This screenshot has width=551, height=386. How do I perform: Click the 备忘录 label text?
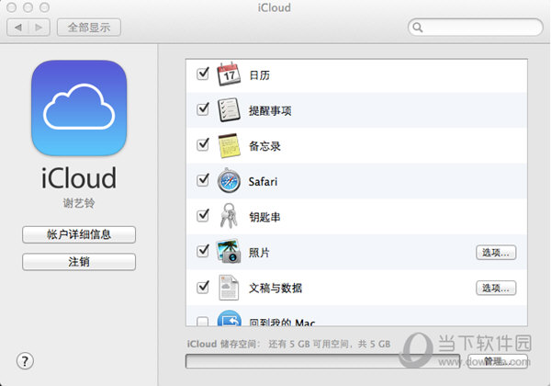(264, 146)
